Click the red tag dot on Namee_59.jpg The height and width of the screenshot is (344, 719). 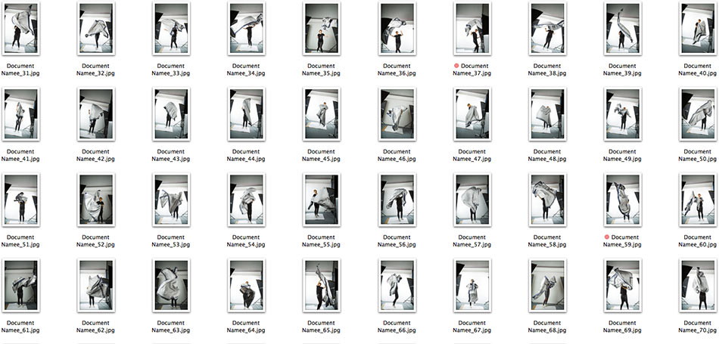(x=607, y=237)
